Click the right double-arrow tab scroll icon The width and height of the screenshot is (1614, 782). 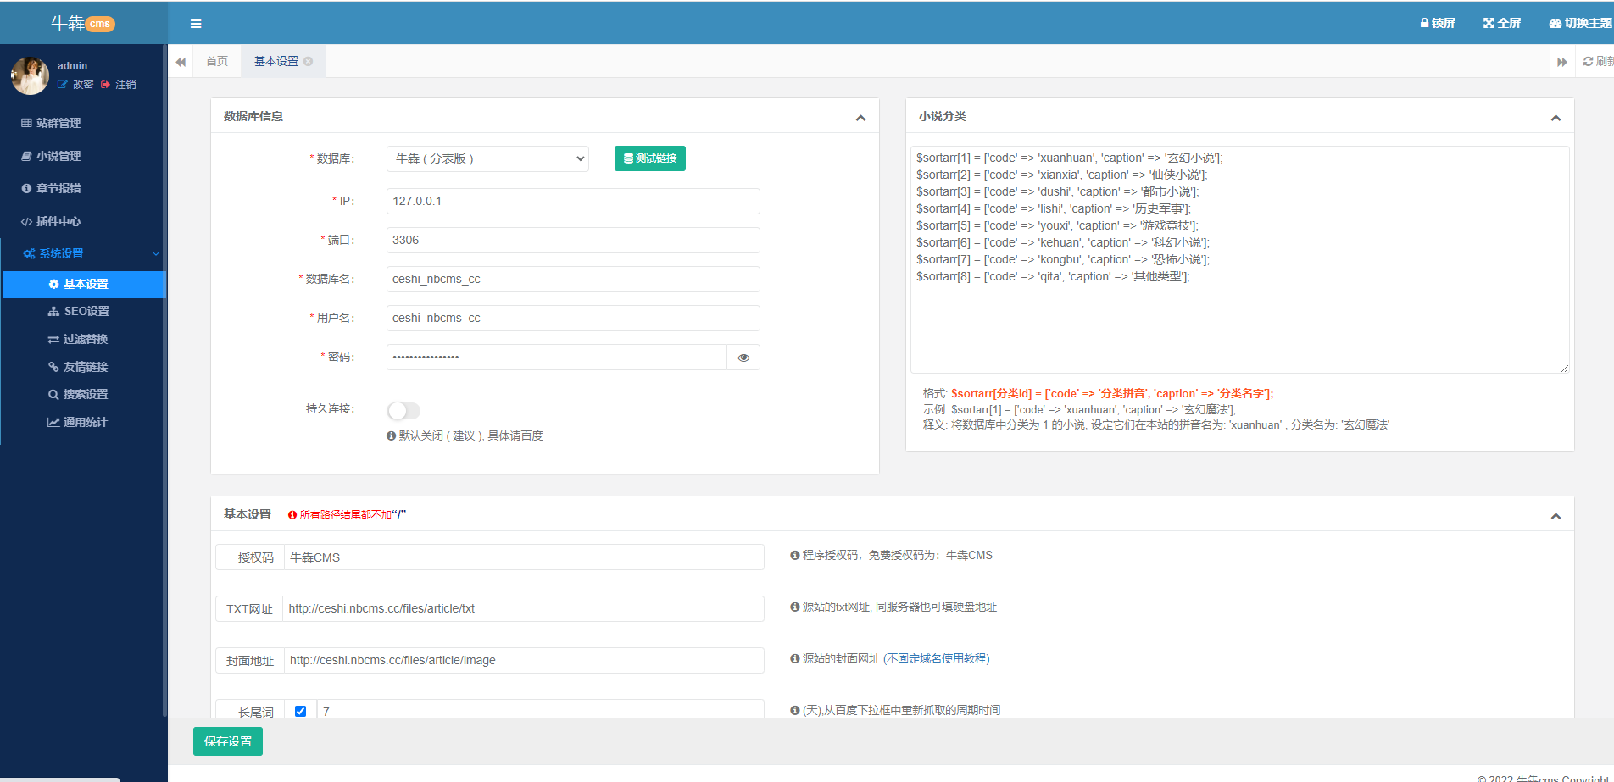coord(1561,62)
